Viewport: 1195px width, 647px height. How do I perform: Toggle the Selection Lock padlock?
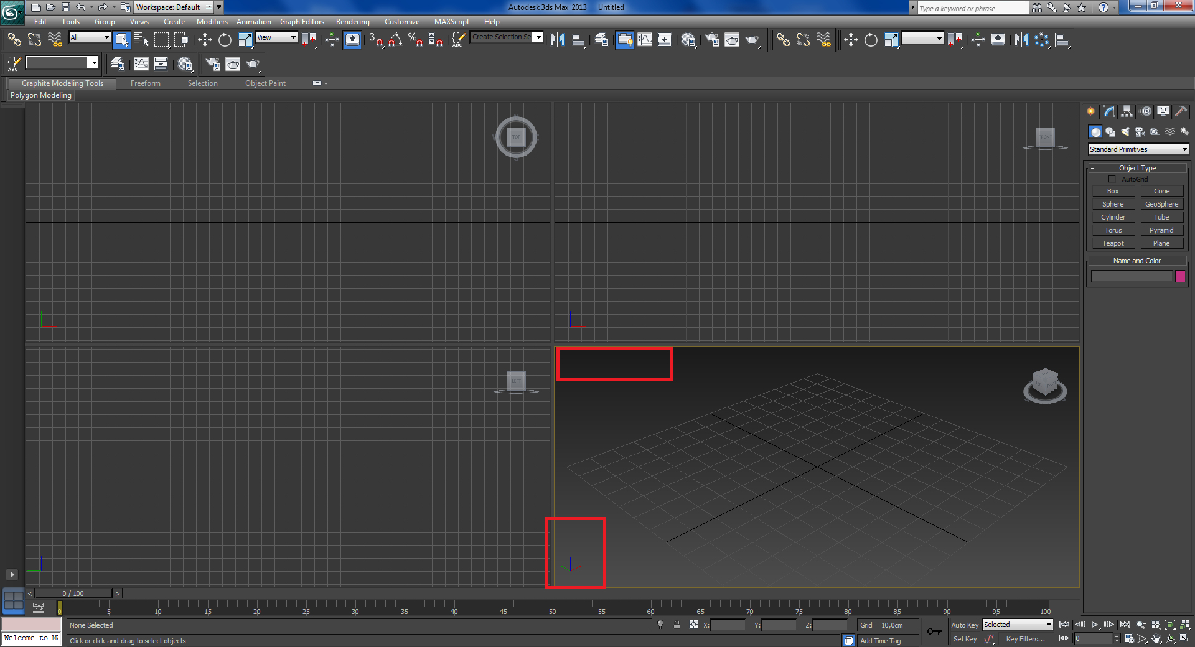click(677, 625)
